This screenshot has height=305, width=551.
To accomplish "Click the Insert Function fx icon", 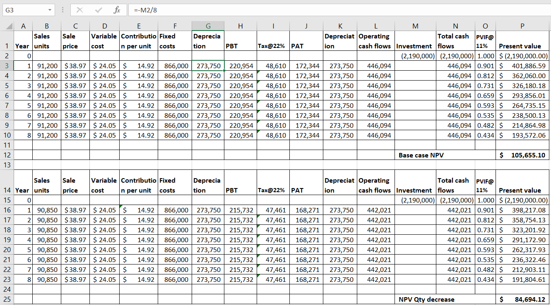I will [x=117, y=10].
